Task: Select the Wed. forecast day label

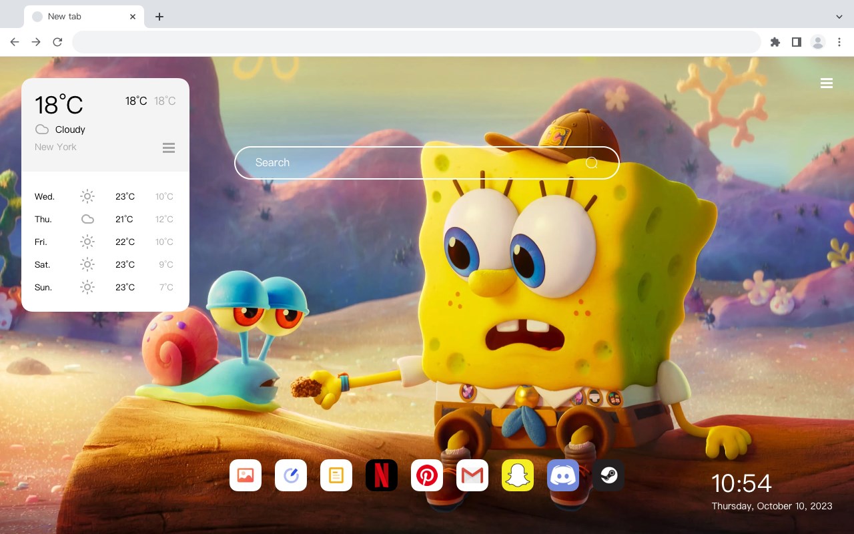Action: (x=45, y=196)
